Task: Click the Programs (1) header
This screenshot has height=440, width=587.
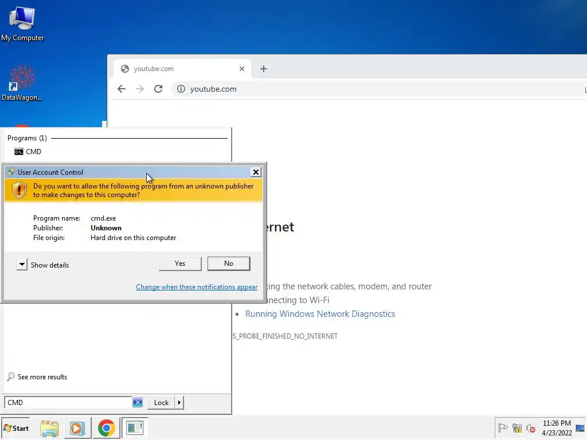Action: (x=27, y=138)
